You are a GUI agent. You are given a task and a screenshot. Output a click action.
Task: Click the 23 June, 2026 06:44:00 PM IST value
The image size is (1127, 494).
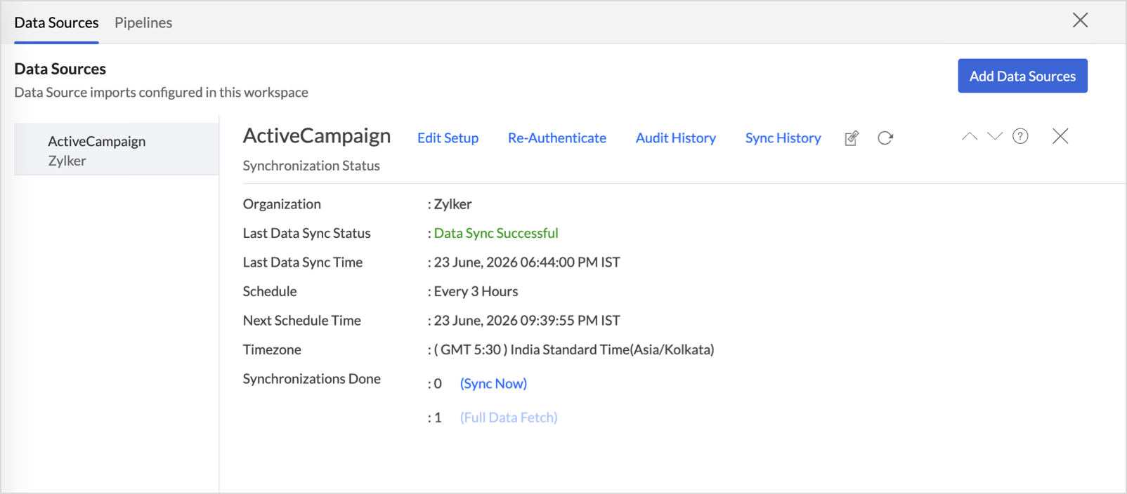(x=527, y=262)
